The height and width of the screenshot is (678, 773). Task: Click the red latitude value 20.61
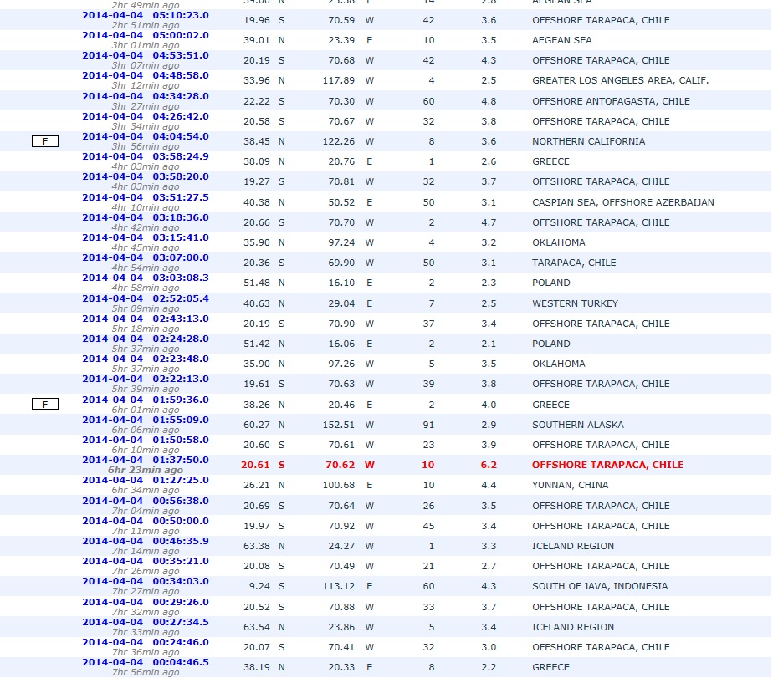pos(255,465)
